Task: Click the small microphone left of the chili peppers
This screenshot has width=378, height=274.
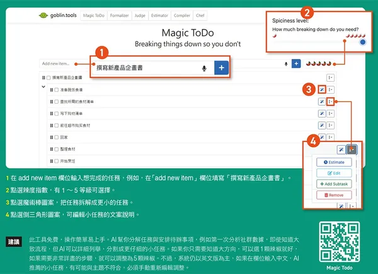Action: pyautogui.click(x=286, y=63)
